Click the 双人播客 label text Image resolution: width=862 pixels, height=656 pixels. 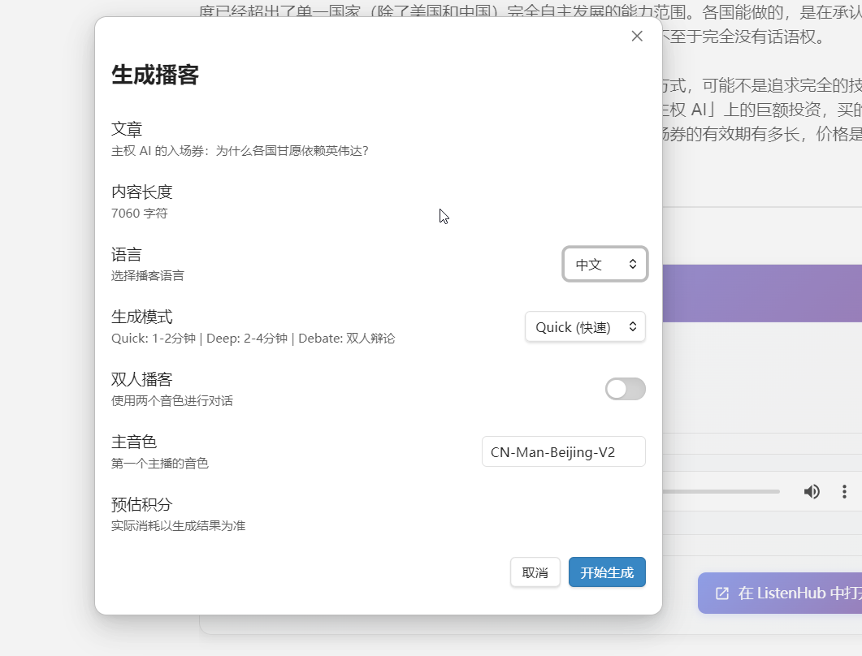(x=142, y=379)
